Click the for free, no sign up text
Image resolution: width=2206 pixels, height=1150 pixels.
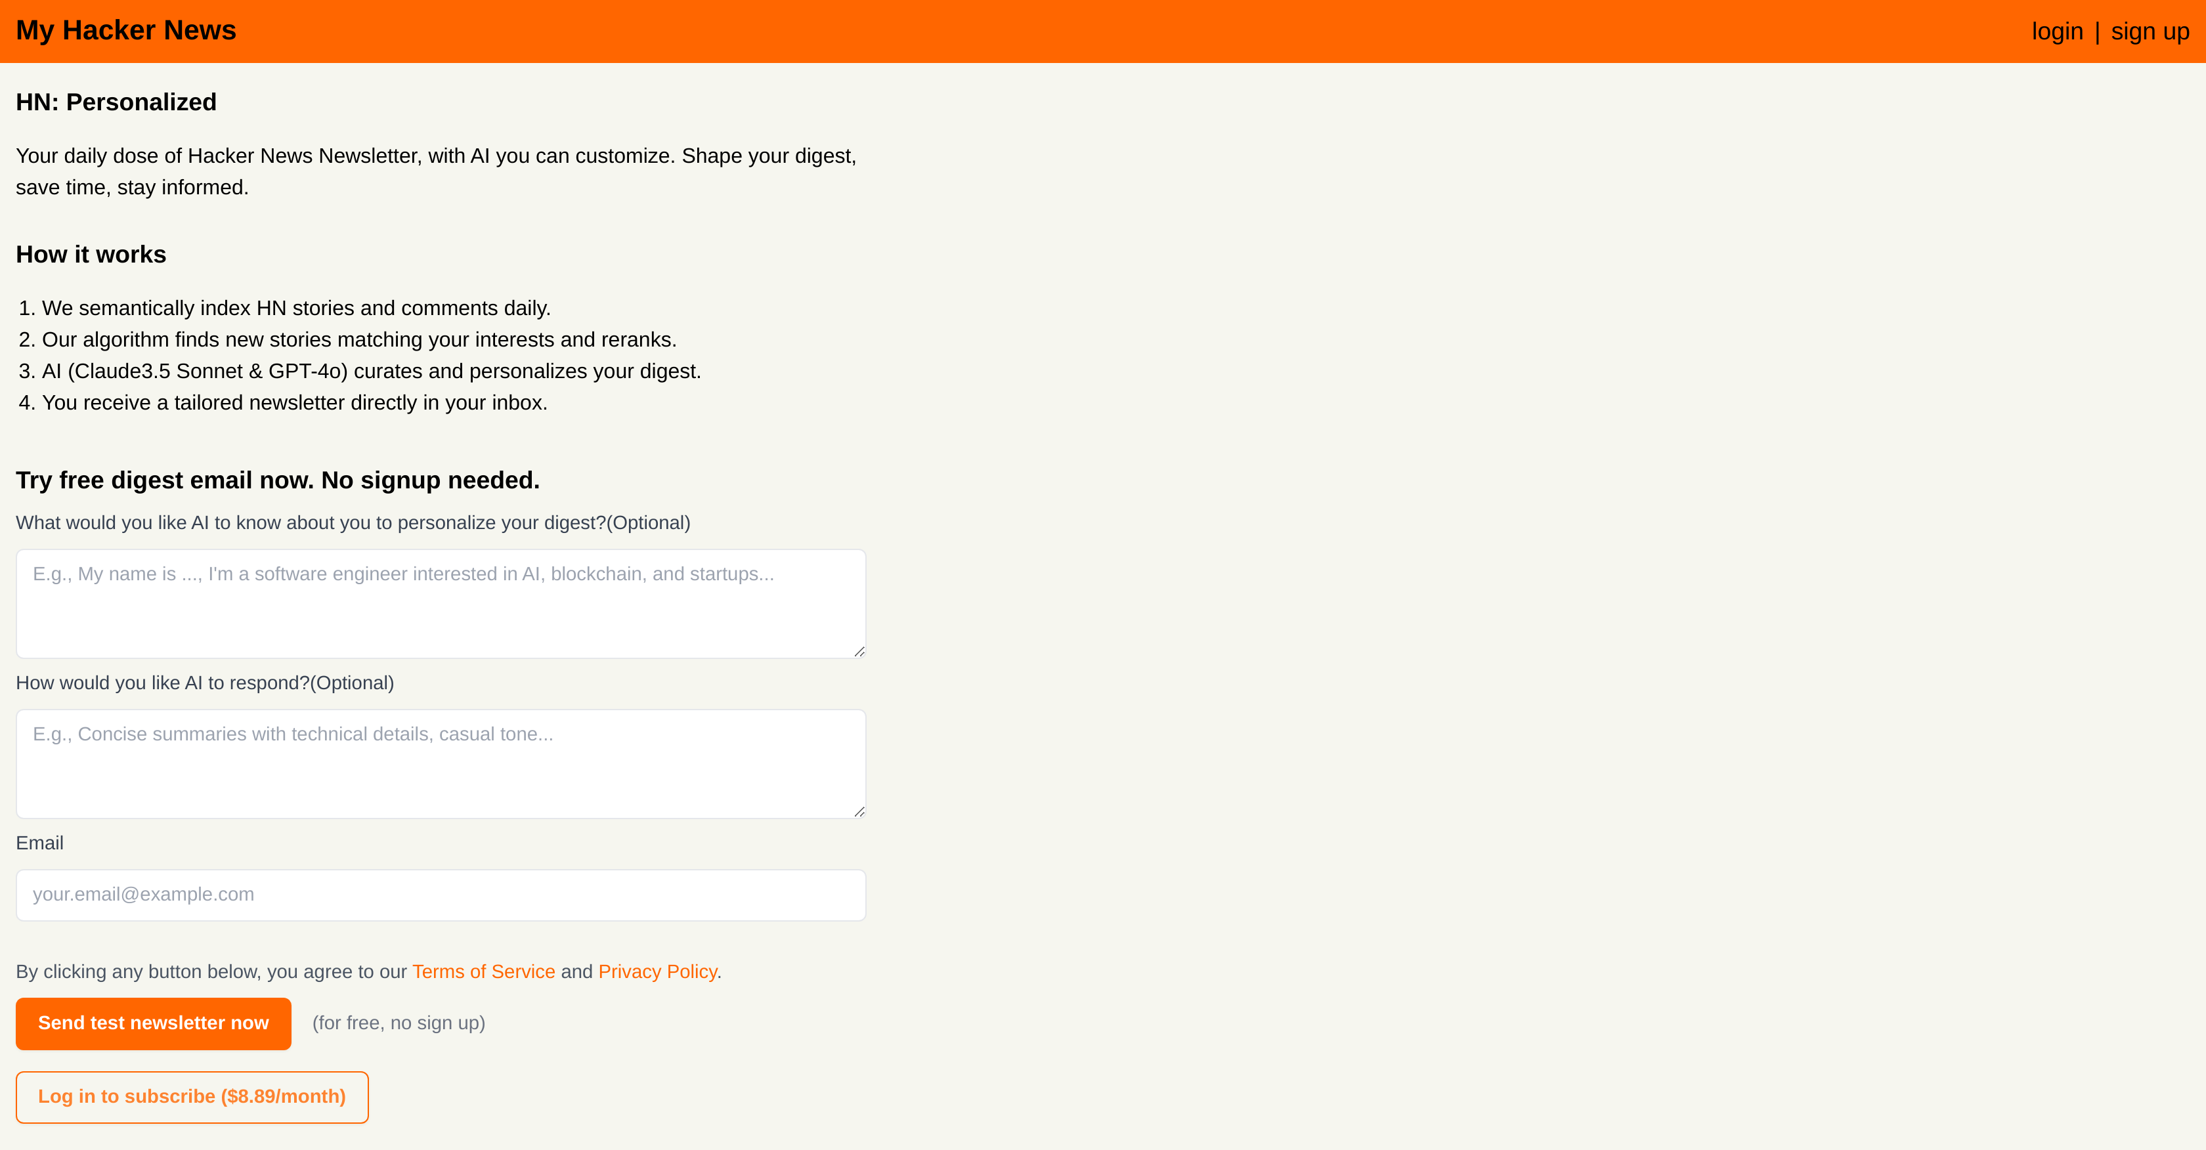pyautogui.click(x=399, y=1023)
